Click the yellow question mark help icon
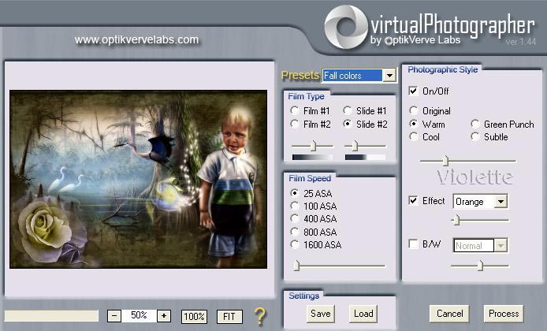This screenshot has height=331, width=547. [x=260, y=316]
